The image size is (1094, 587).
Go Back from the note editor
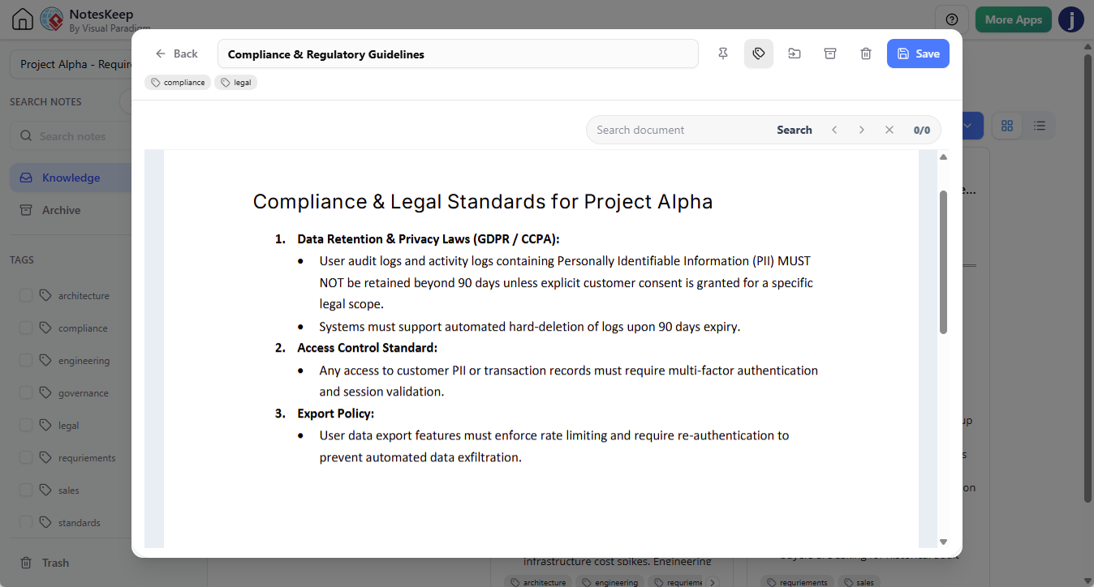click(177, 54)
